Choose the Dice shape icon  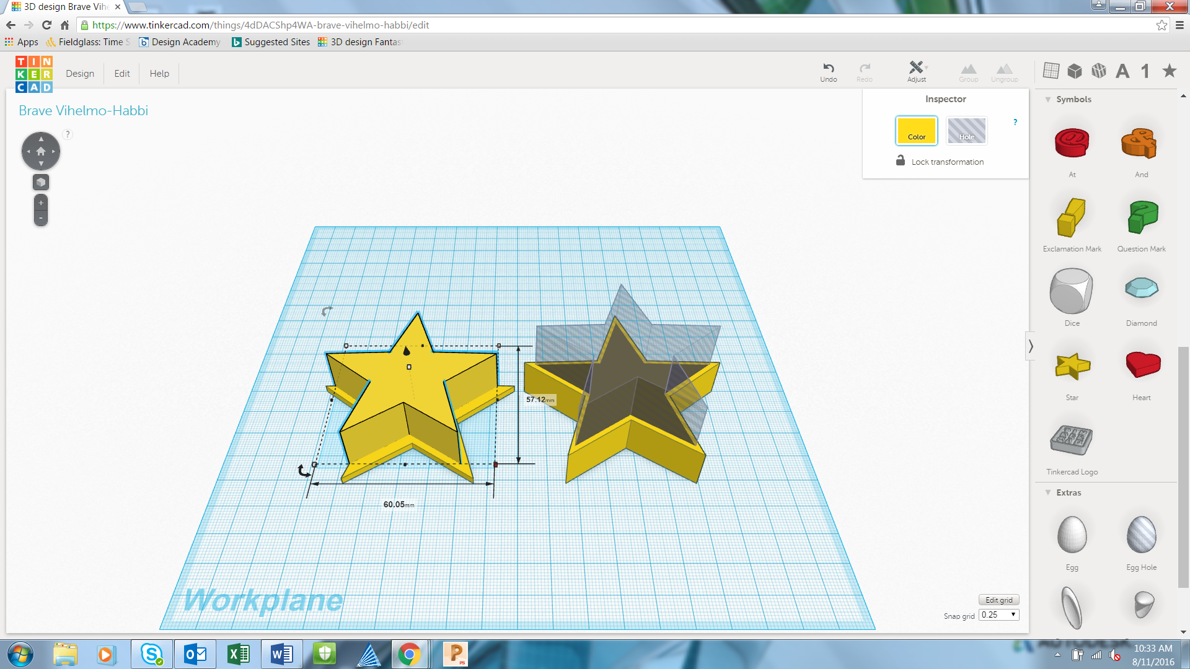point(1072,291)
